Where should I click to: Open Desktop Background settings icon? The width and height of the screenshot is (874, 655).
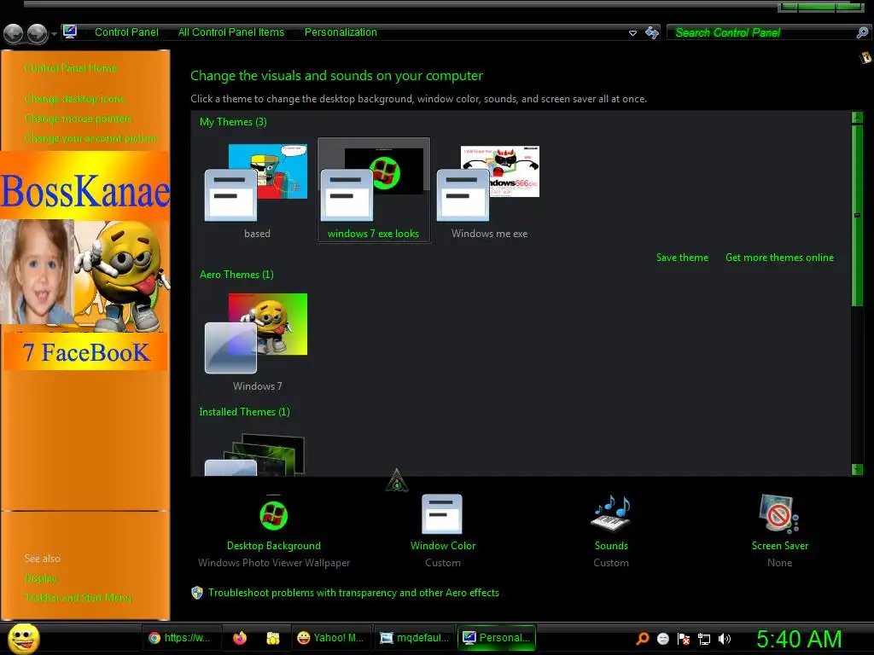(274, 515)
